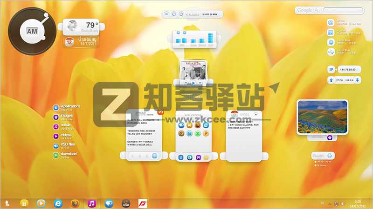373x209 pixels.
Task: Open the blue chat app on taskbar
Action: click(109, 203)
